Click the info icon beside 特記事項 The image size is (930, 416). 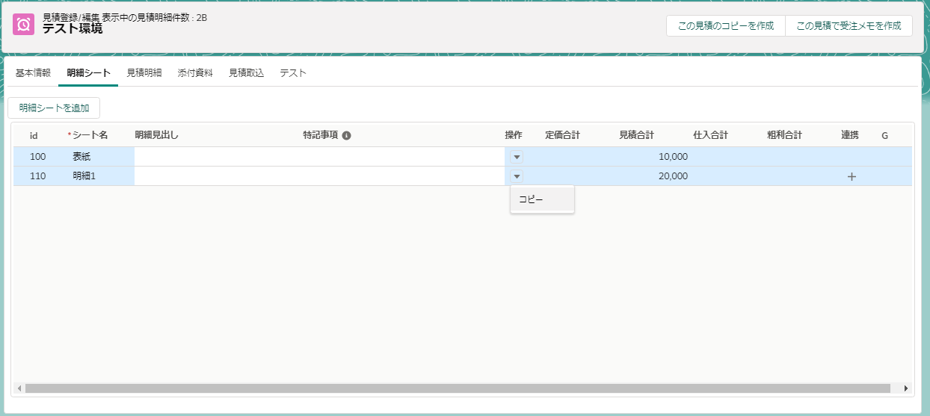pos(346,136)
